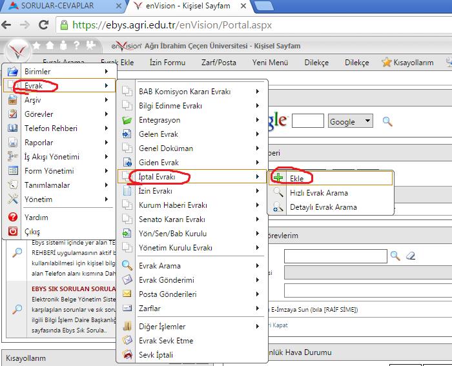Image resolution: width=452 pixels, height=366 pixels.
Task: Choose Detaylı Evrak Arama option
Action: click(x=323, y=207)
